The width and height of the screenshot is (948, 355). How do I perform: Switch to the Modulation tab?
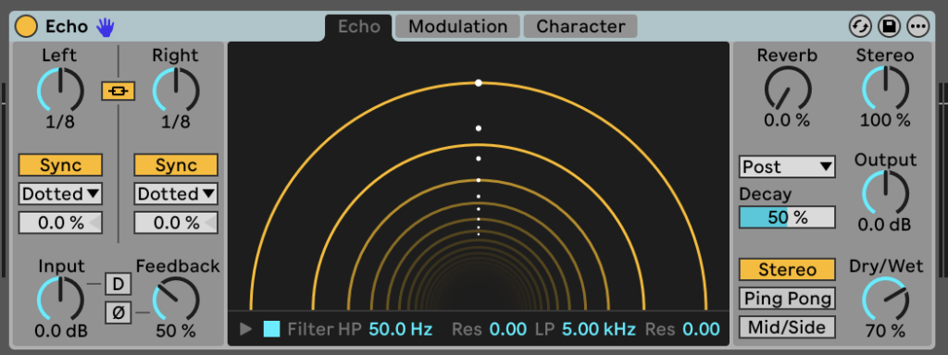(x=457, y=27)
